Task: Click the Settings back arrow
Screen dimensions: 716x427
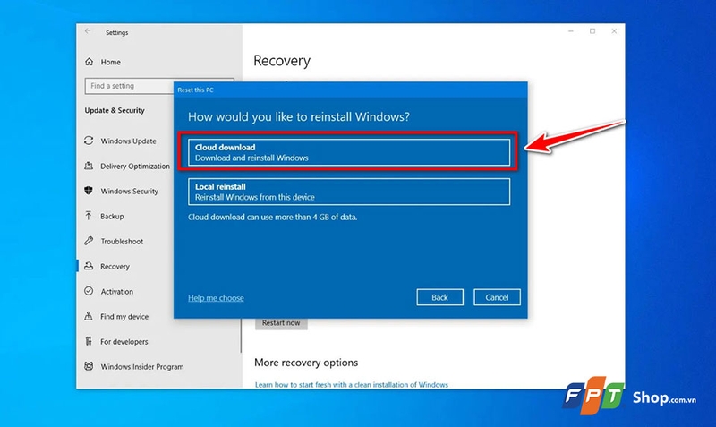Action: [x=88, y=31]
